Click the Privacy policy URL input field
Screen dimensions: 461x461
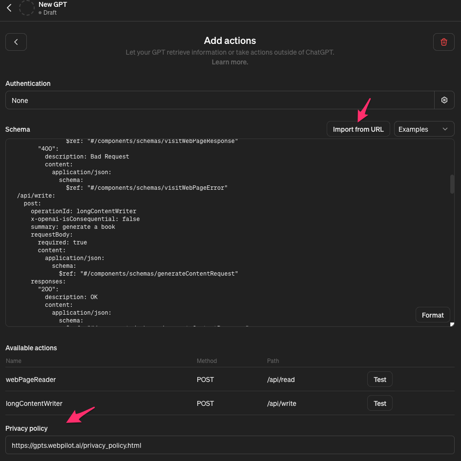pos(230,445)
